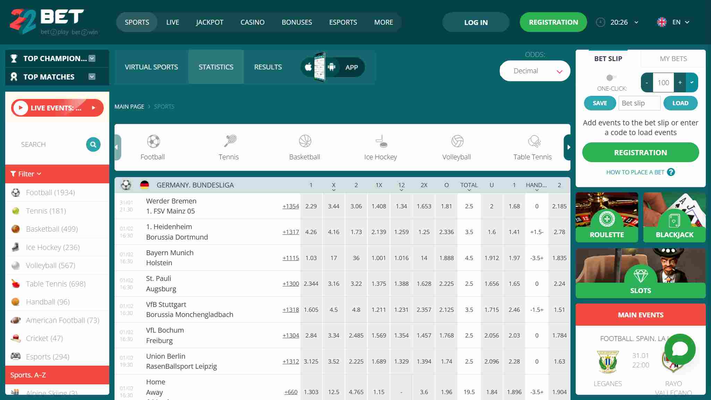The image size is (711, 400).
Task: Expand the Top Matches section
Action: coord(92,77)
